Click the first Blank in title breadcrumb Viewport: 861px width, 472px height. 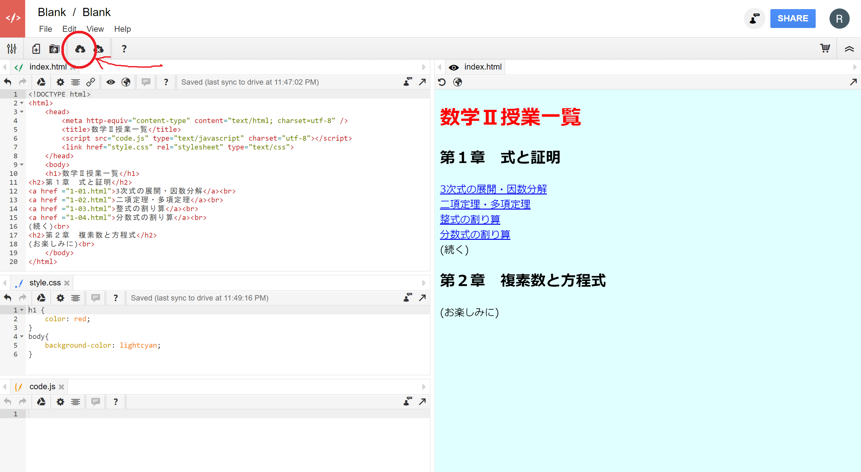52,12
